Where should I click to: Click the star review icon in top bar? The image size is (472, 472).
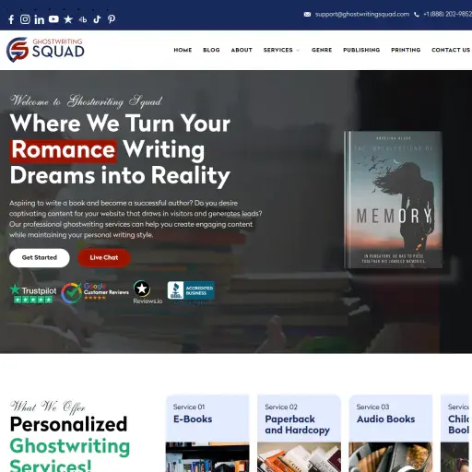coord(68,19)
